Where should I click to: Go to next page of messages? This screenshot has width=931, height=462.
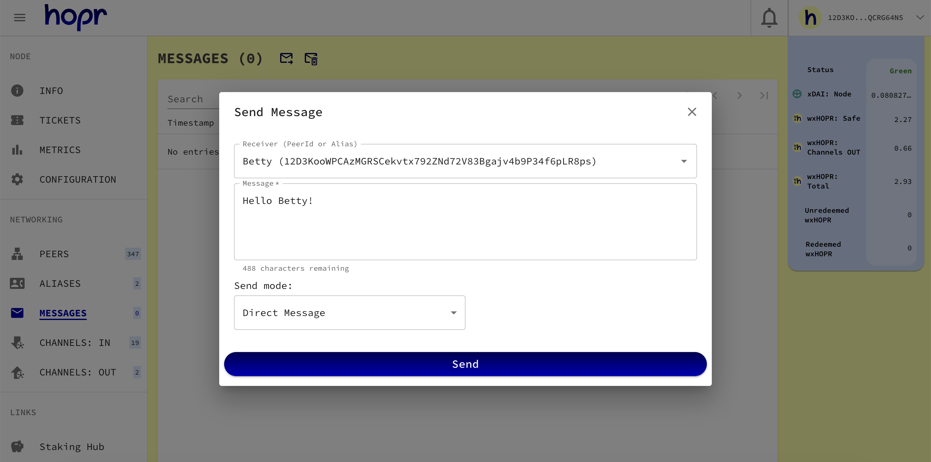tap(740, 95)
